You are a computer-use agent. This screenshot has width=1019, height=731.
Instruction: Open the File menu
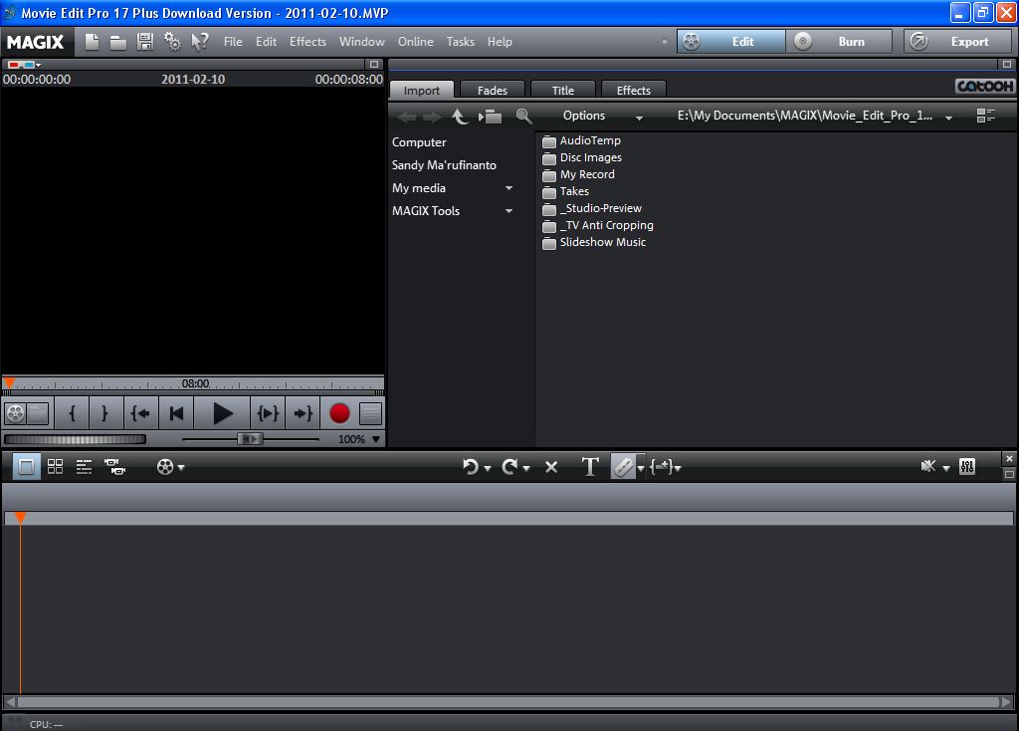point(233,42)
